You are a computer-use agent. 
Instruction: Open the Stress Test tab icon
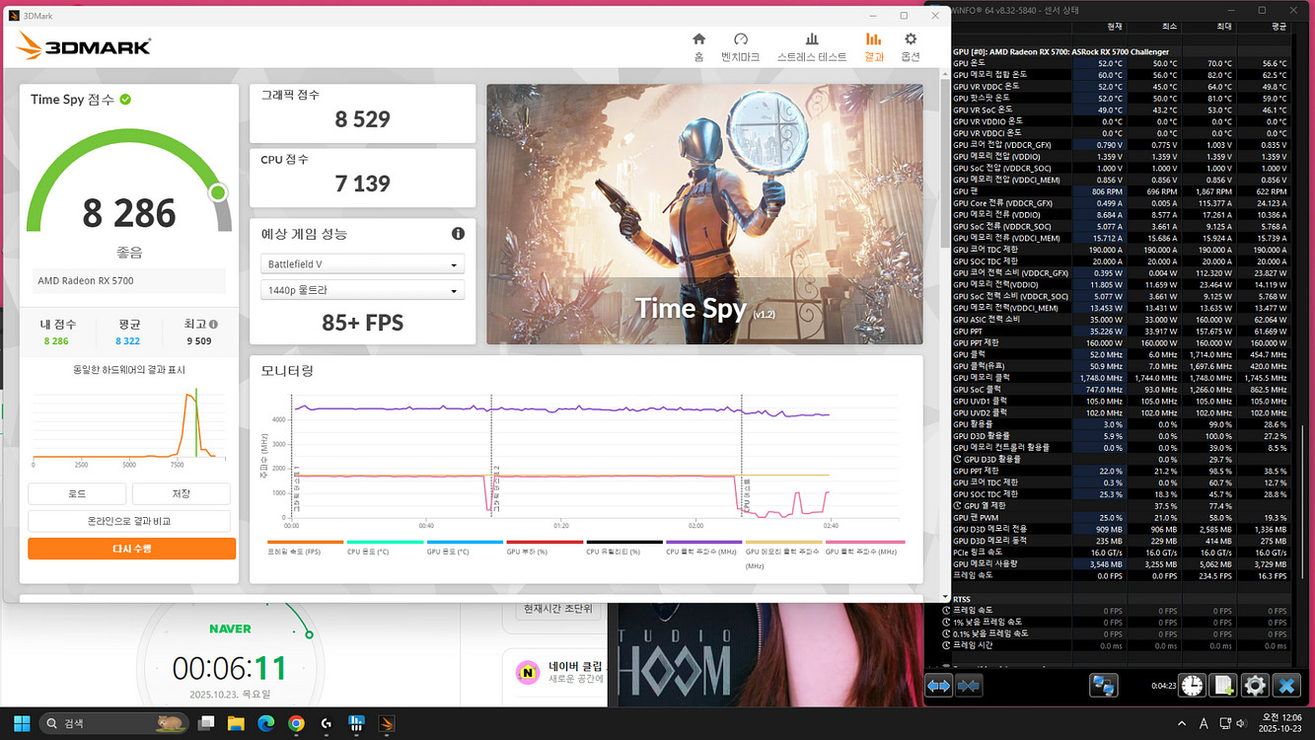click(x=811, y=45)
